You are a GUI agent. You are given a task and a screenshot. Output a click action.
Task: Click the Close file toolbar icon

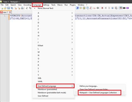click(15, 8)
